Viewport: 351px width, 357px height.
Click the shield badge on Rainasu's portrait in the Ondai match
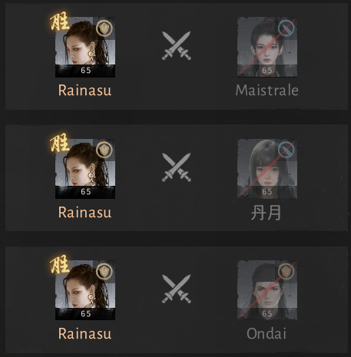104,272
